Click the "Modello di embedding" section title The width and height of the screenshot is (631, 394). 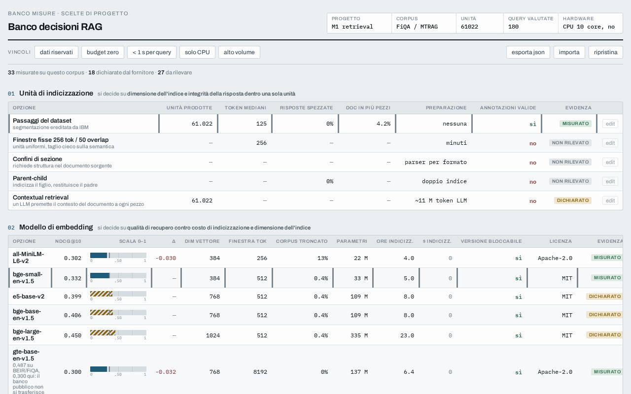click(56, 227)
